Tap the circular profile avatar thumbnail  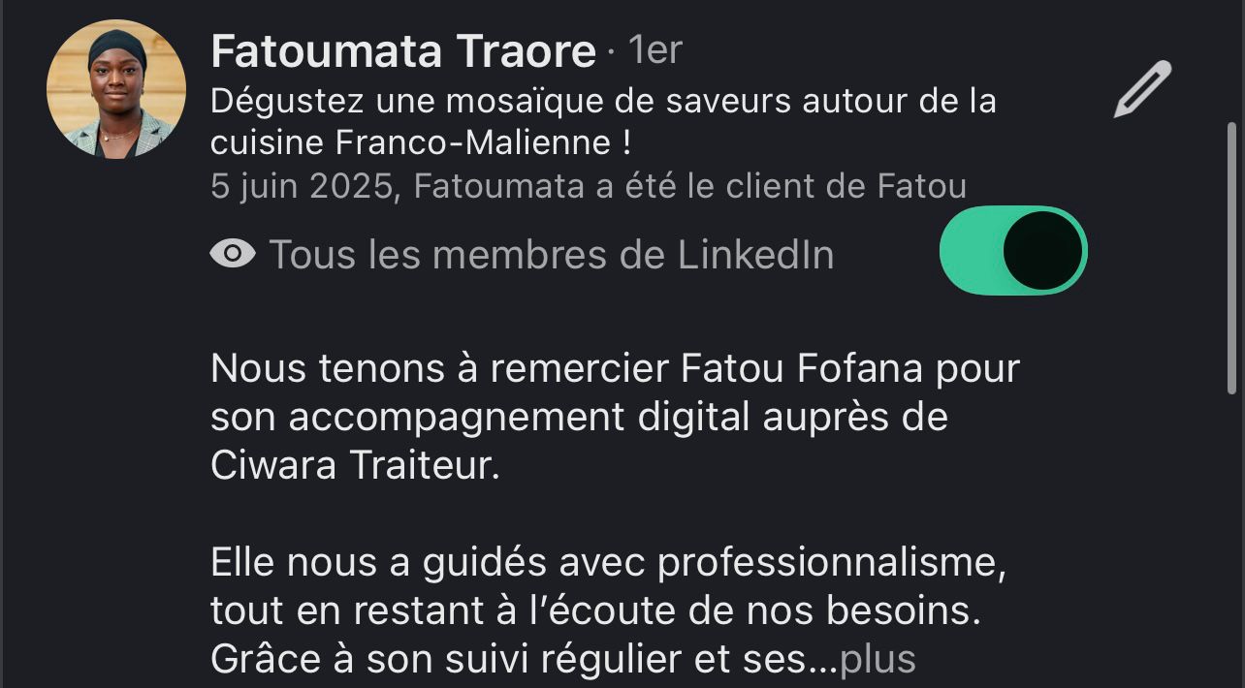[x=115, y=87]
